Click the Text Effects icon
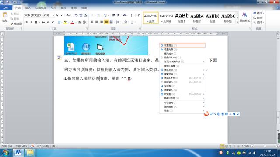The image size is (280, 157). click(59, 22)
